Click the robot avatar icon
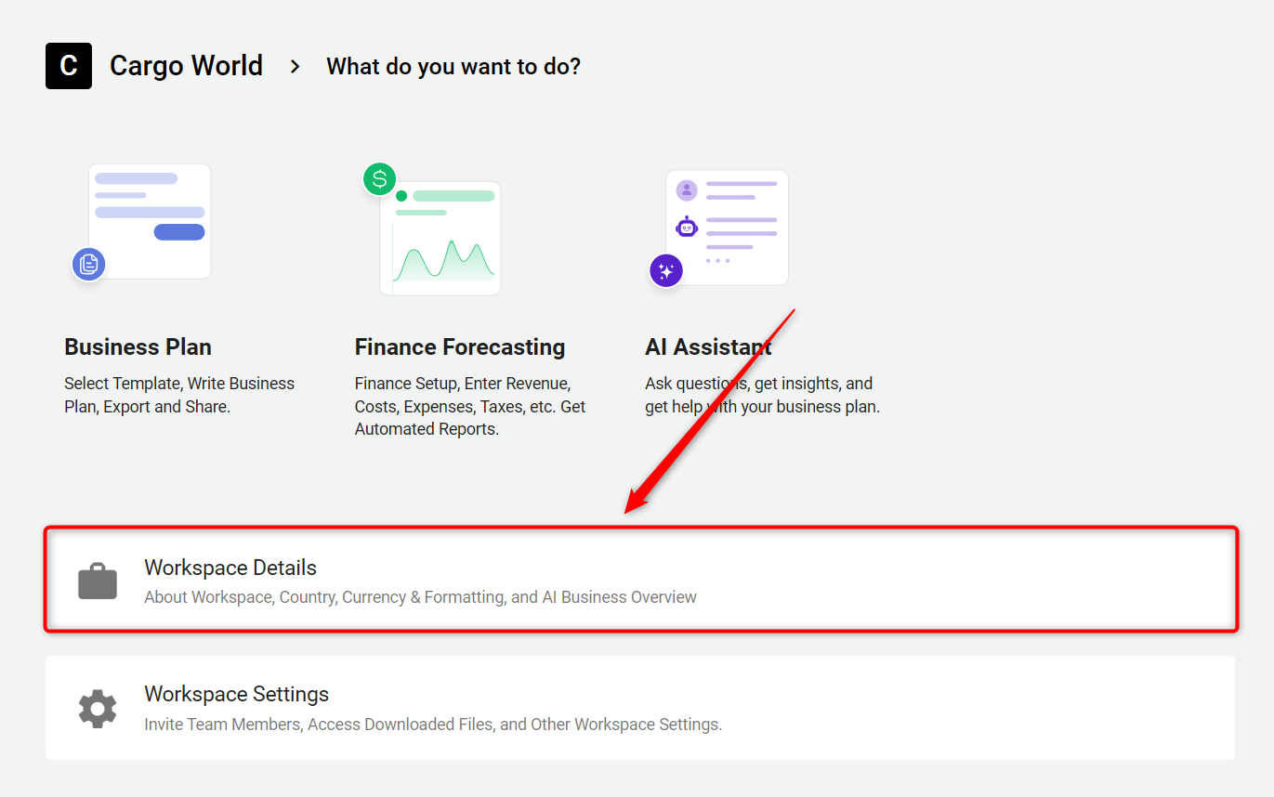The image size is (1274, 797). [687, 227]
